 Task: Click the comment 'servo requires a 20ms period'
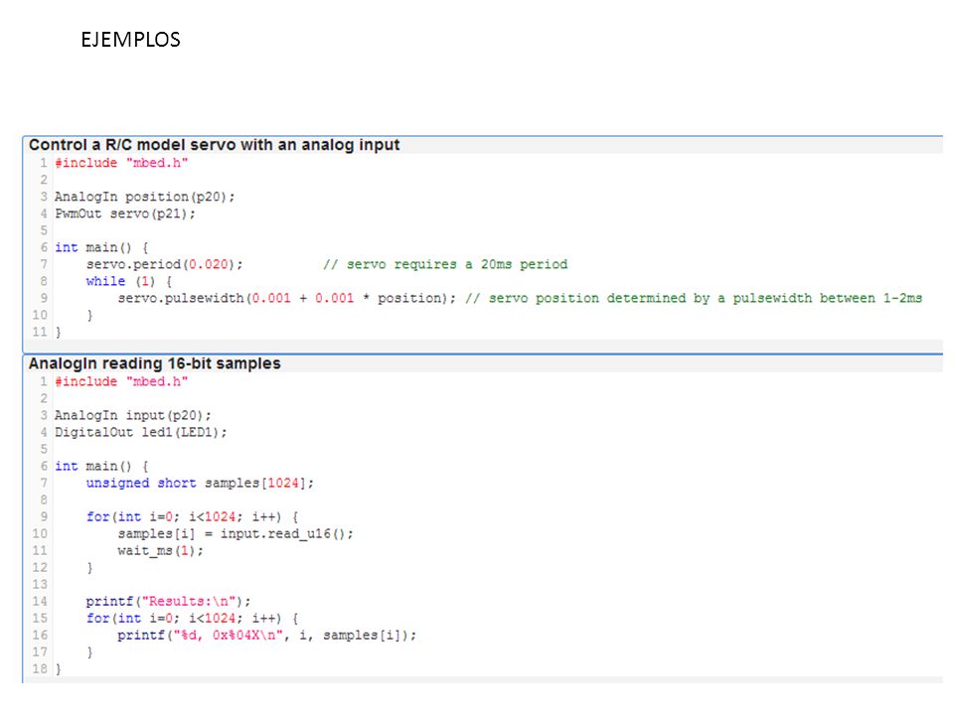[445, 264]
